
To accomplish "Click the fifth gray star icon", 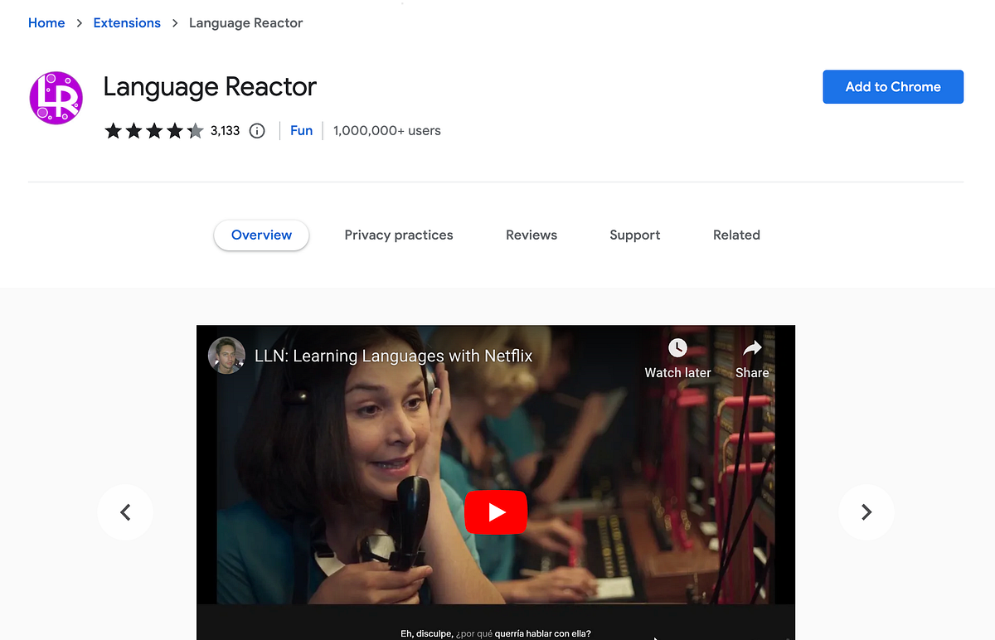I will (194, 130).
